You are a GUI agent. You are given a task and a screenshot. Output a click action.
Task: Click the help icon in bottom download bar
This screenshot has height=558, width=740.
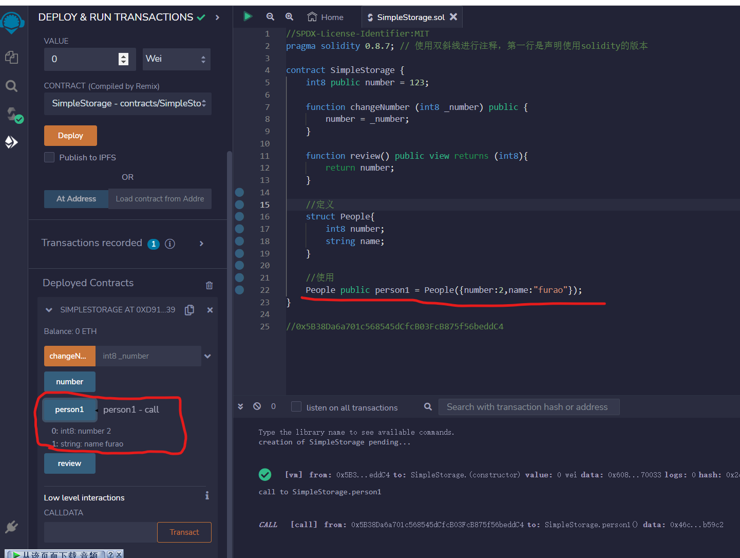[110, 554]
